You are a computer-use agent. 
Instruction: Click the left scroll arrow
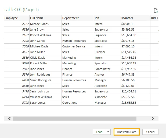9,118
